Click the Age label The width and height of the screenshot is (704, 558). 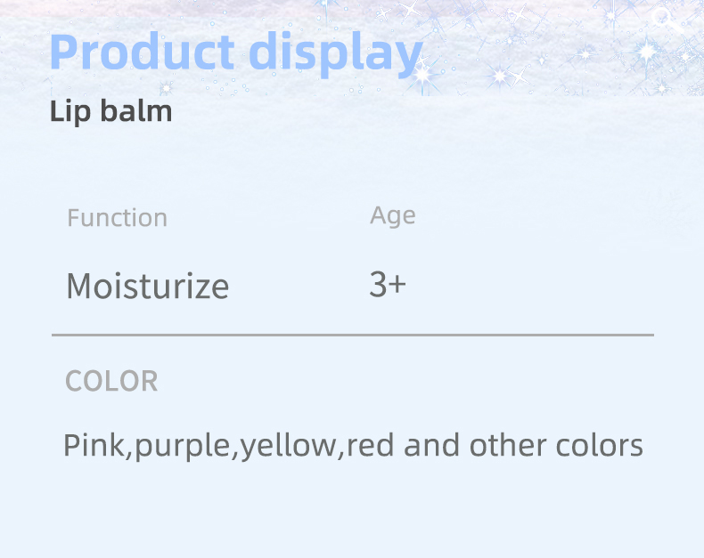coord(392,215)
